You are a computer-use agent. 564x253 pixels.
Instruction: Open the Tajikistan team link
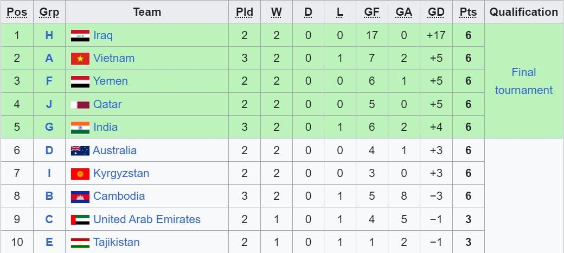[116, 242]
